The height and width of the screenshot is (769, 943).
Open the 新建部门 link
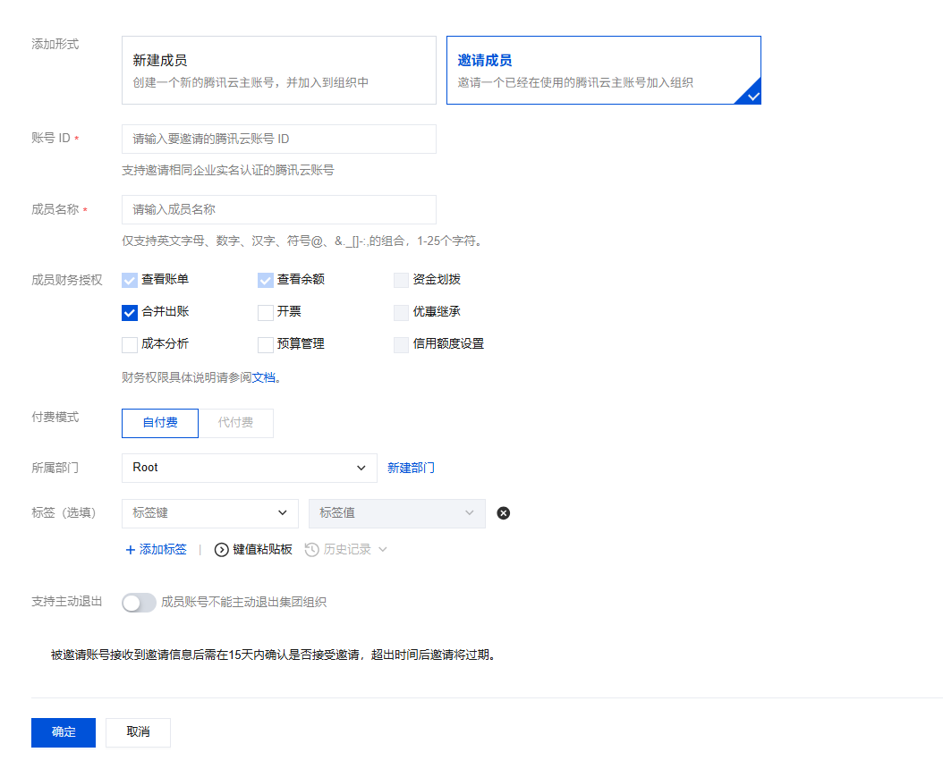411,468
